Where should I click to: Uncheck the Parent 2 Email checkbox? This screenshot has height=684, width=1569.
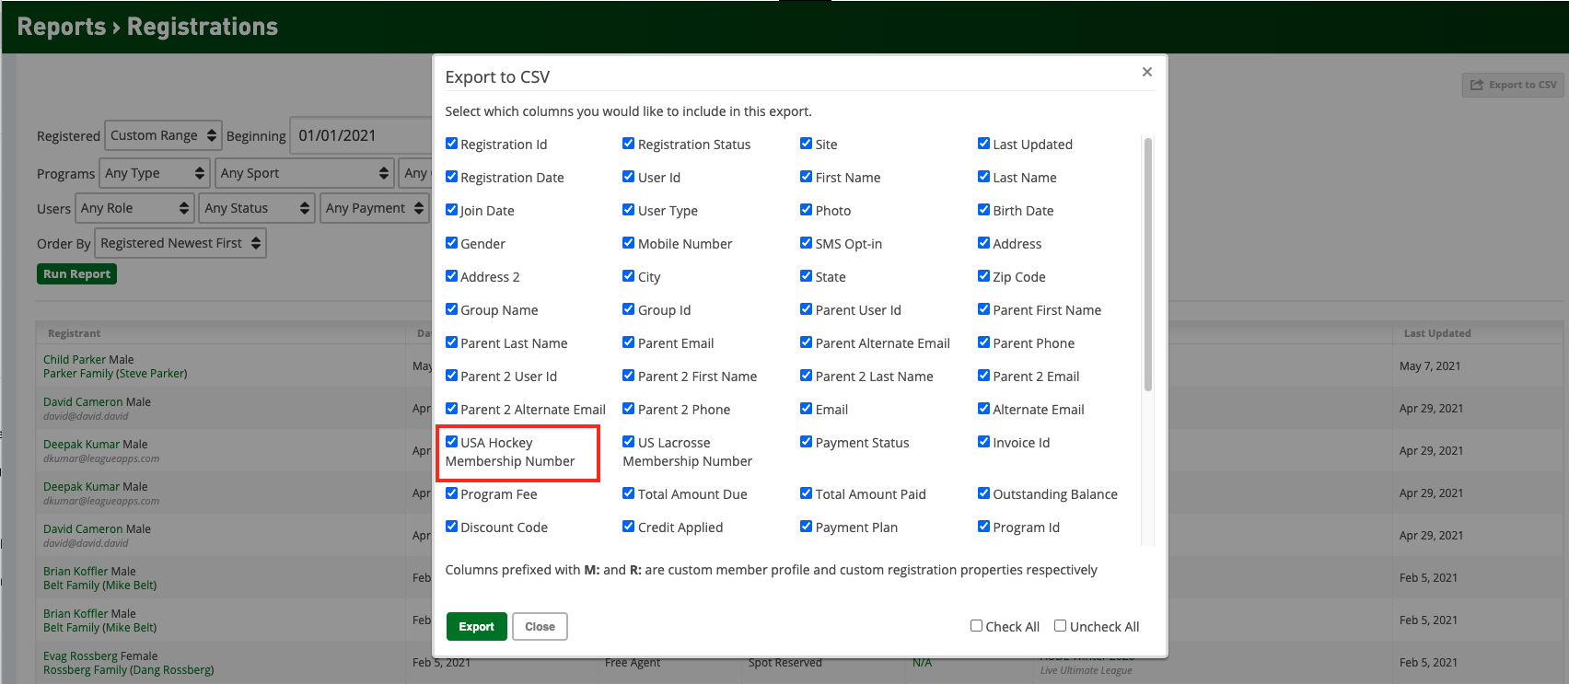point(983,376)
